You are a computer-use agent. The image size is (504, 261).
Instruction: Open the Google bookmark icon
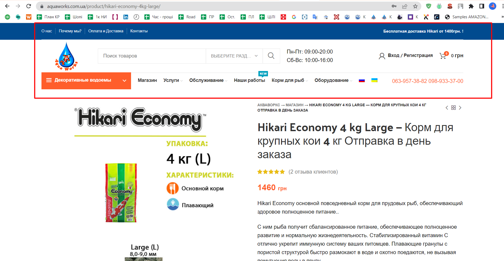tap(294, 17)
